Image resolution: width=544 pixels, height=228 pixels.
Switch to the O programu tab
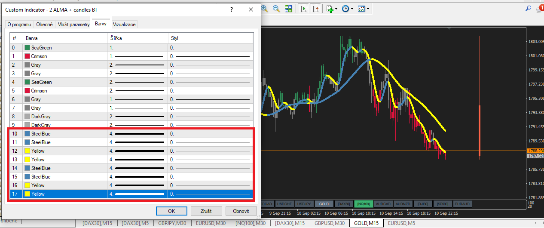pyautogui.click(x=19, y=25)
